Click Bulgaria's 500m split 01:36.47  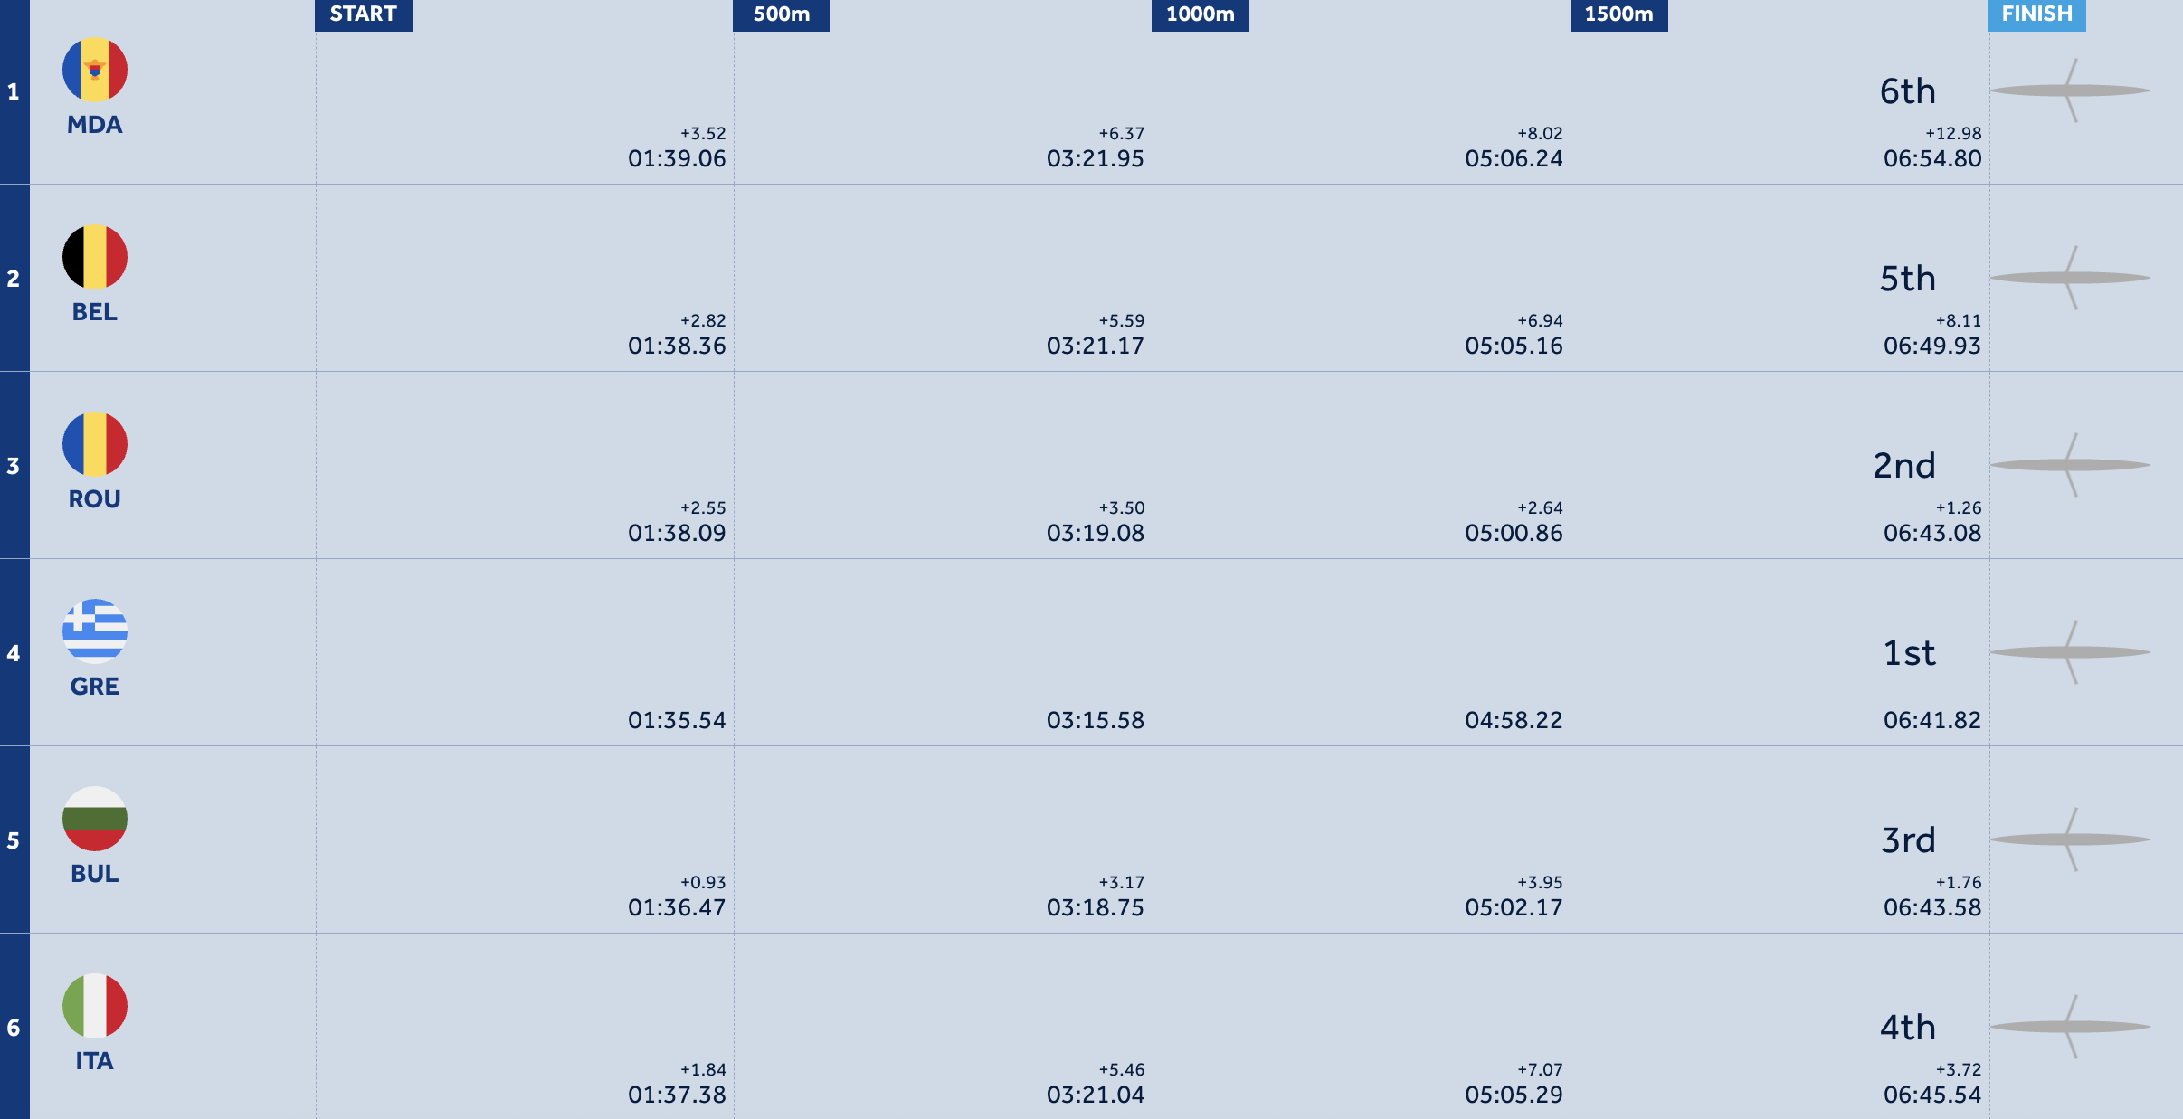[x=677, y=907]
